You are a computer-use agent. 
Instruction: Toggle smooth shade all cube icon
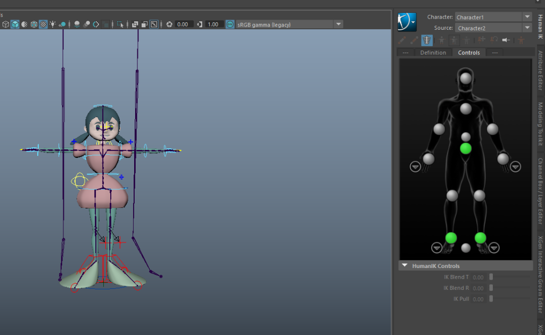pos(15,24)
